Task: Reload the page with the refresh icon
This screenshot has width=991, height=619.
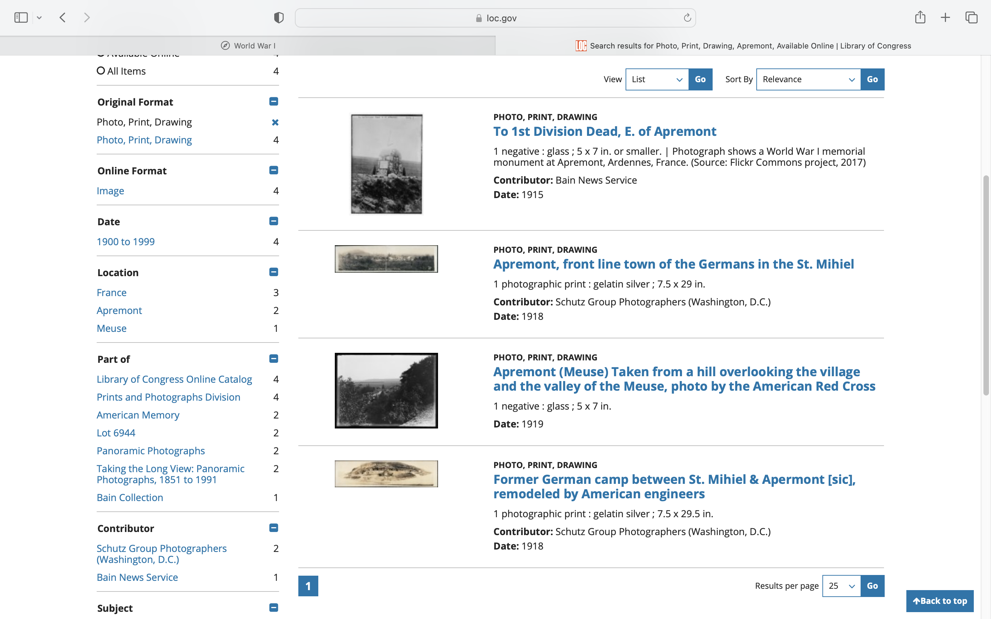Action: click(x=687, y=18)
